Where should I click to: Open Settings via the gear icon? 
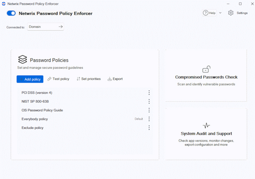point(231,13)
